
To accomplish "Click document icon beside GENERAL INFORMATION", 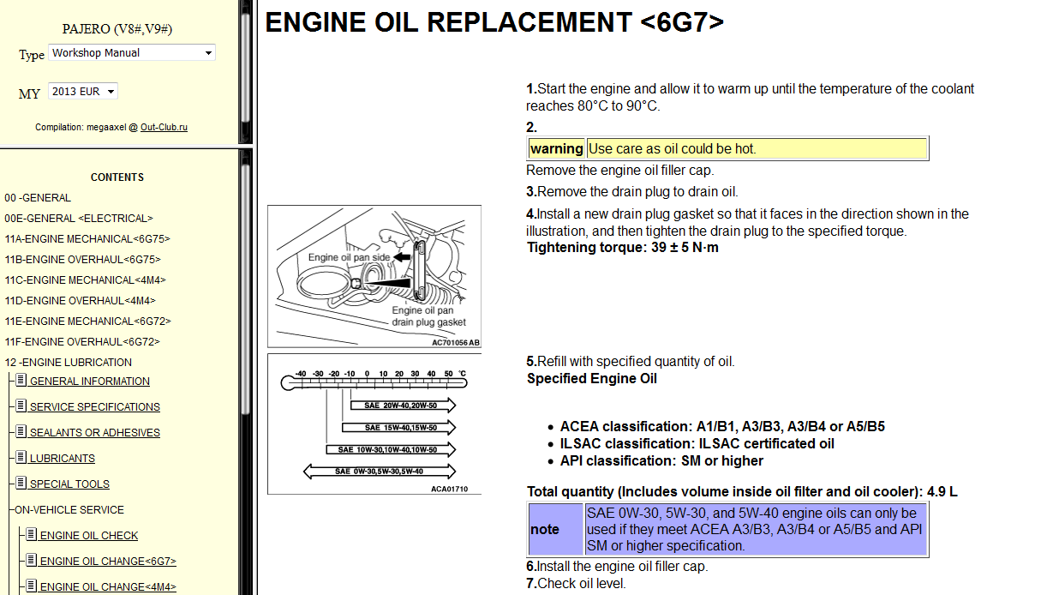I will (x=21, y=381).
